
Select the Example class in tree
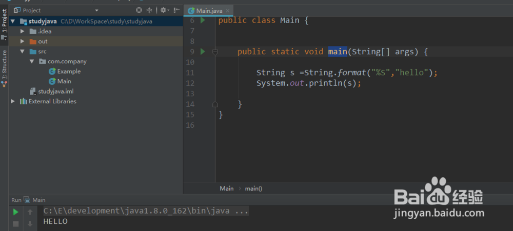tap(69, 72)
